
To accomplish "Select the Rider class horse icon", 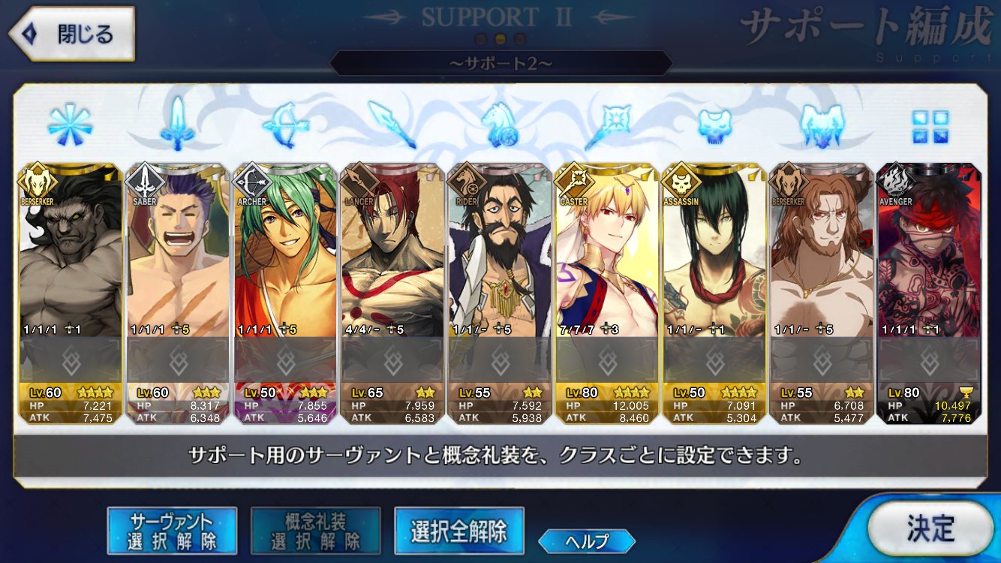I will (499, 125).
